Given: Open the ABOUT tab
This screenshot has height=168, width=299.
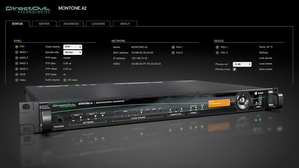Looking at the screenshot, I should point(125,24).
